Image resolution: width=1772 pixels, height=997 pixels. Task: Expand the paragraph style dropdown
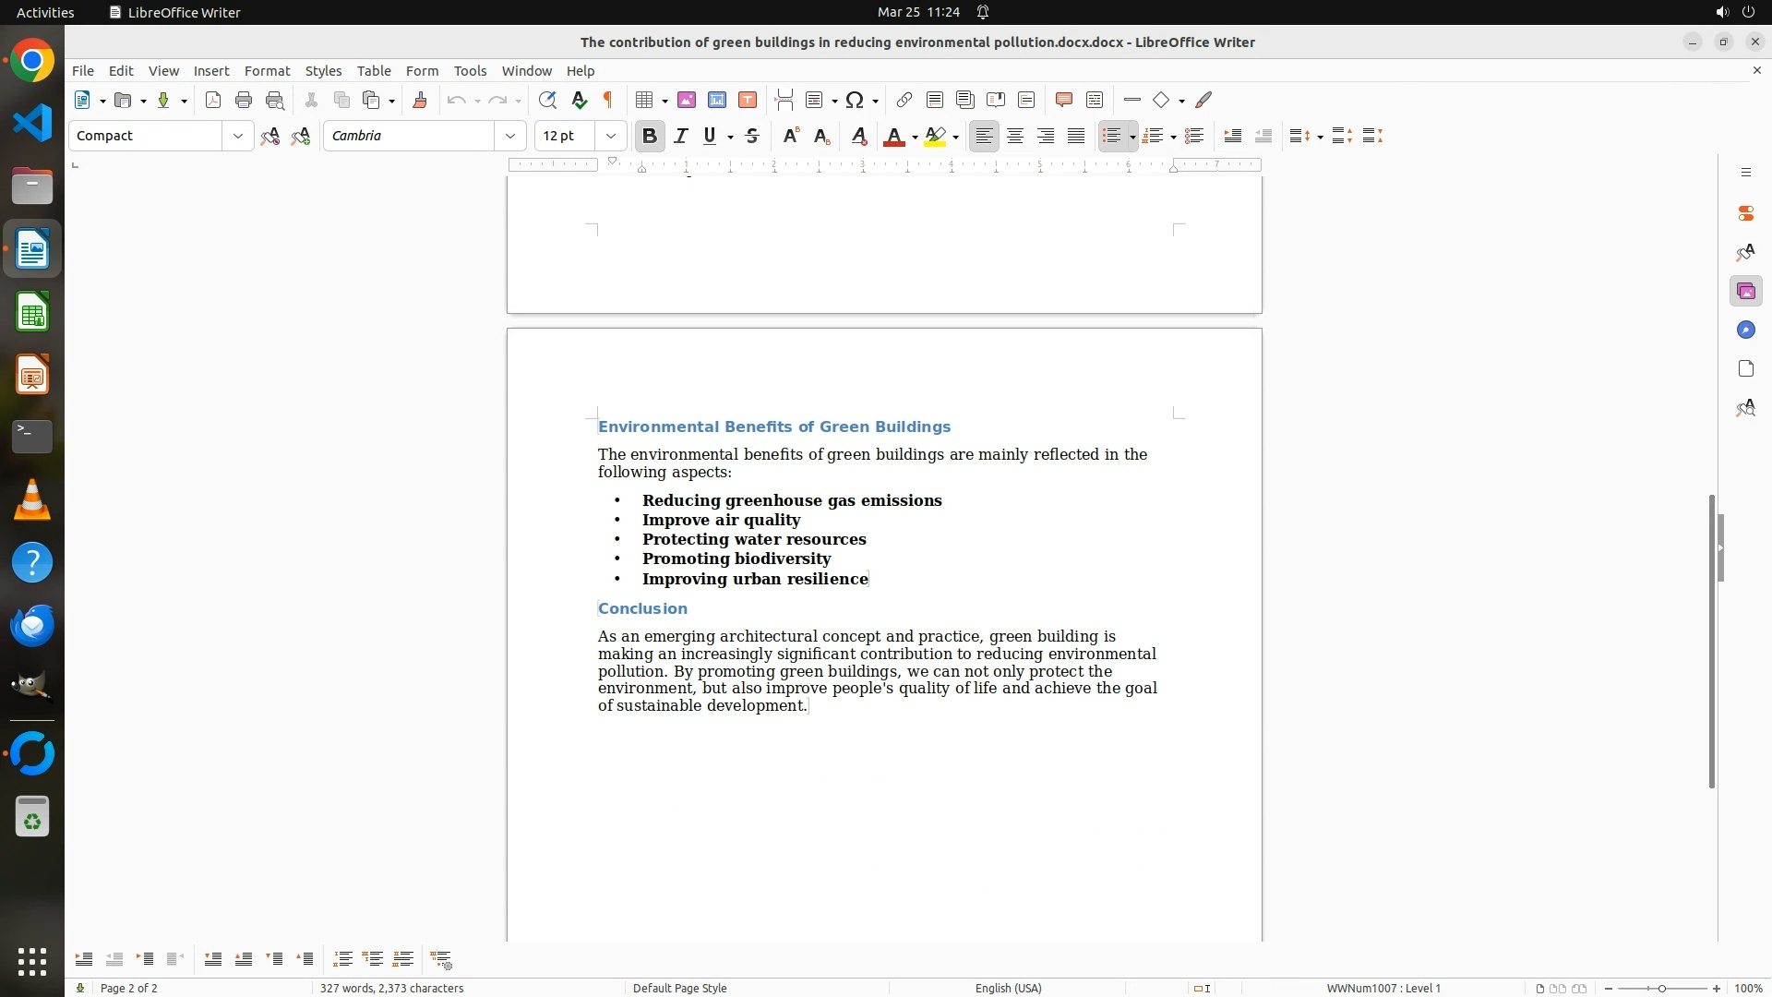[x=238, y=137]
